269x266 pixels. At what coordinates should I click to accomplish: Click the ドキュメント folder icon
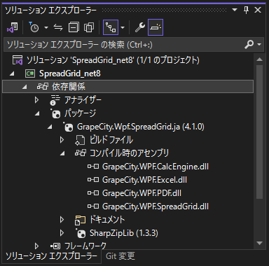(x=80, y=220)
